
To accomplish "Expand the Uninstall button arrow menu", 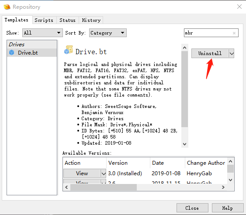I will tap(232, 53).
